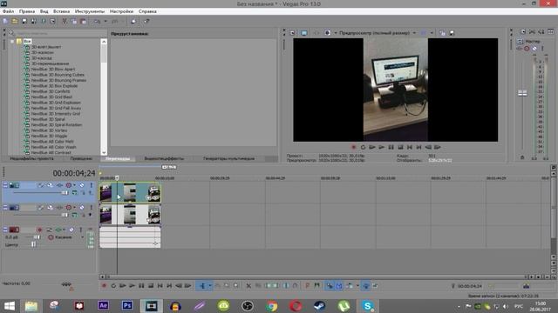Open automation settings dropdown on track 1
Screen dimensions: 558x313
[x=74, y=185]
